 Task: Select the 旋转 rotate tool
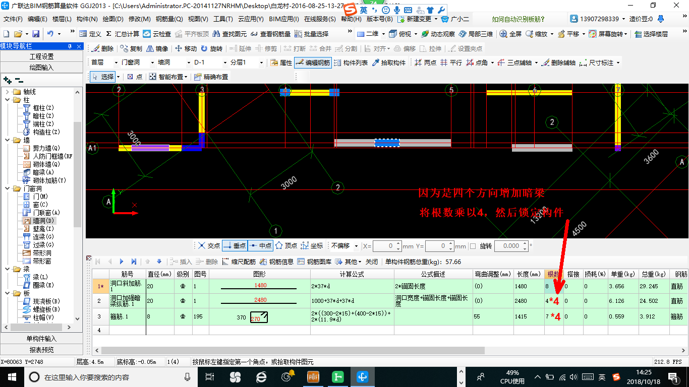click(x=211, y=48)
